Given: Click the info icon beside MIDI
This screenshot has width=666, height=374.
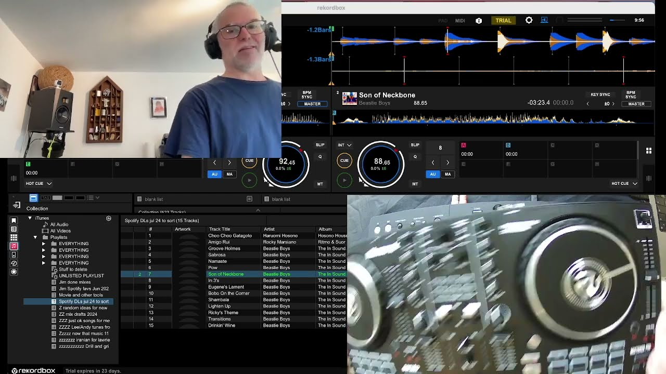Looking at the screenshot, I should point(479,21).
